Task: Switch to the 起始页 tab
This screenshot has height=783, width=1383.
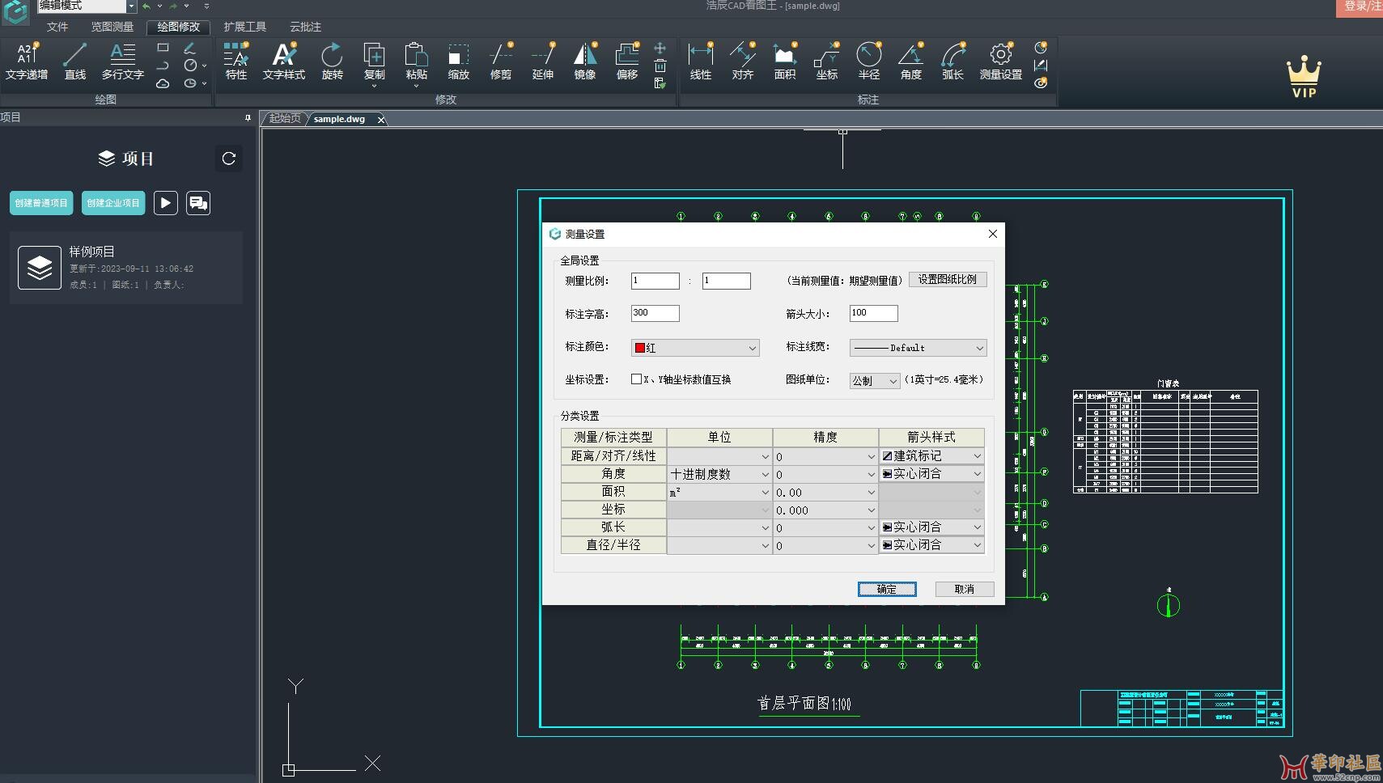Action: (x=283, y=118)
